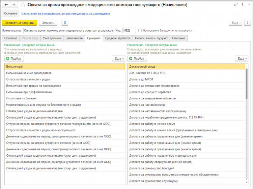The height and width of the screenshot is (189, 253).
Task: Switch to the Расчет базы tab
Action: (x=30, y=38)
